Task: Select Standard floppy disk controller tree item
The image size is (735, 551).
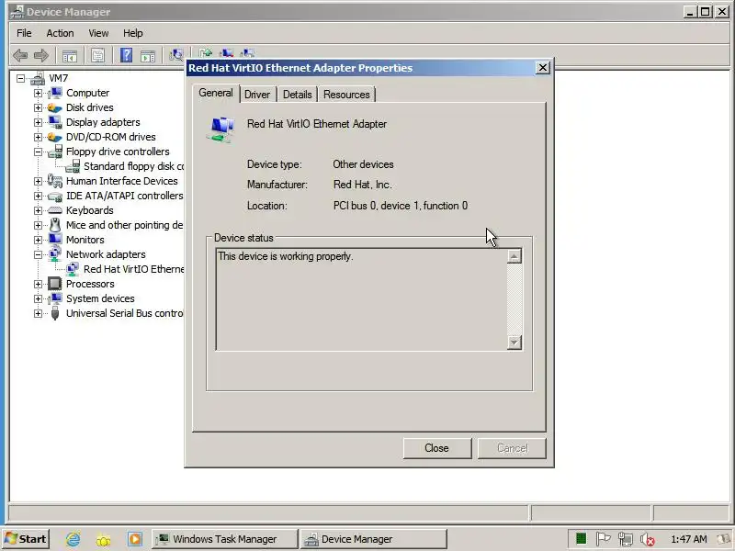Action: click(133, 166)
